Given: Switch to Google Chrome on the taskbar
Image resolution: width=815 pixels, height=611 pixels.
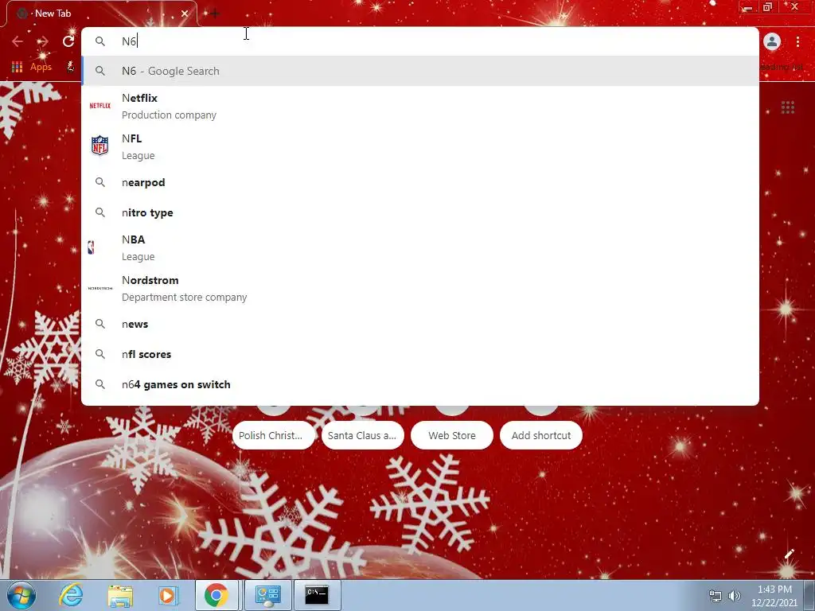Looking at the screenshot, I should coord(216,595).
